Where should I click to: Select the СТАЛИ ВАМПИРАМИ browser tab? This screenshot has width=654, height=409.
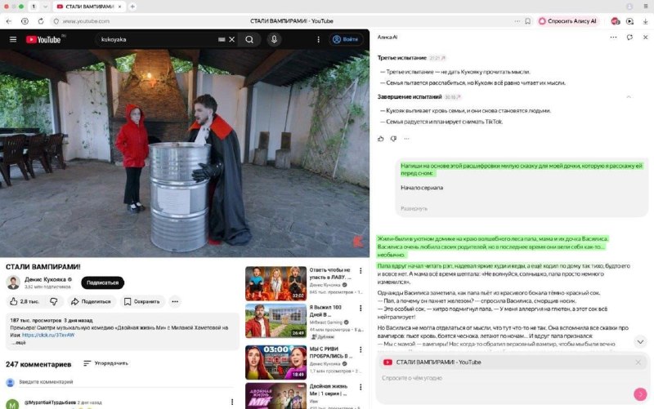coord(89,7)
